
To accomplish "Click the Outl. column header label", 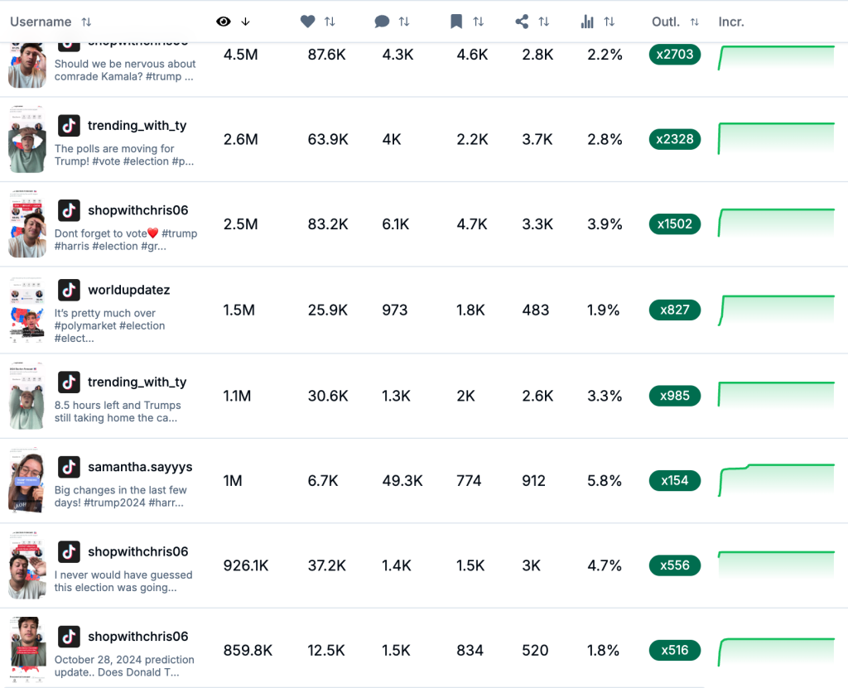I will click(x=666, y=22).
